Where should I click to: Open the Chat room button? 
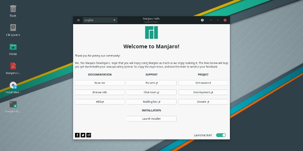click(x=151, y=92)
